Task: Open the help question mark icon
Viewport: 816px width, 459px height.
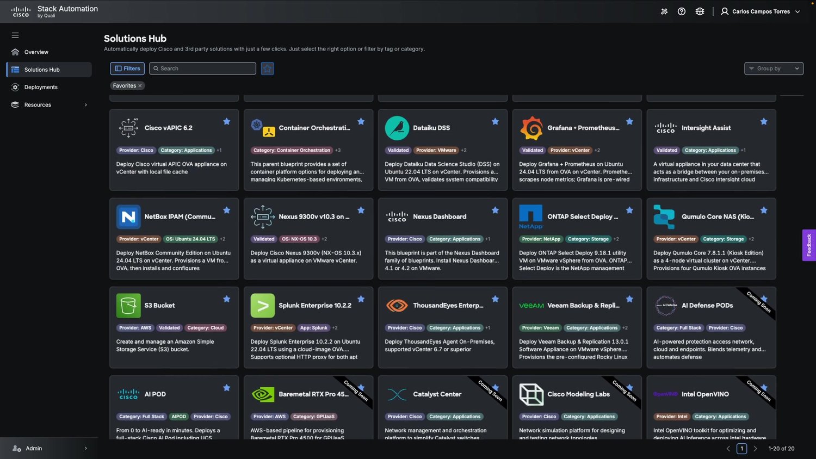Action: (x=682, y=11)
